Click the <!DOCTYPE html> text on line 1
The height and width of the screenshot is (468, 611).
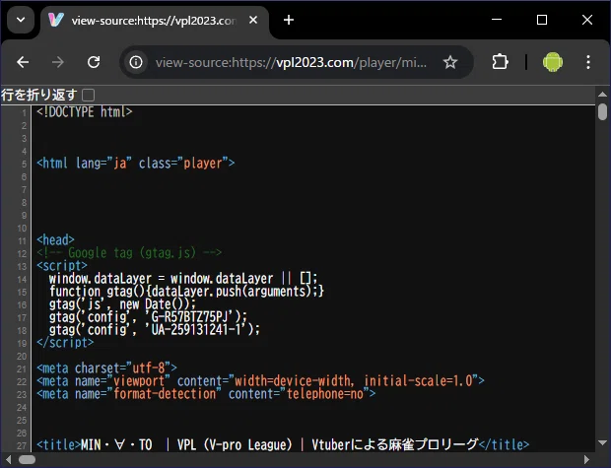click(85, 112)
